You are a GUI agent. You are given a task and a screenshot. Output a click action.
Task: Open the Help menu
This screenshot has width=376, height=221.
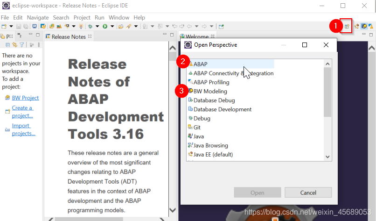pos(139,18)
